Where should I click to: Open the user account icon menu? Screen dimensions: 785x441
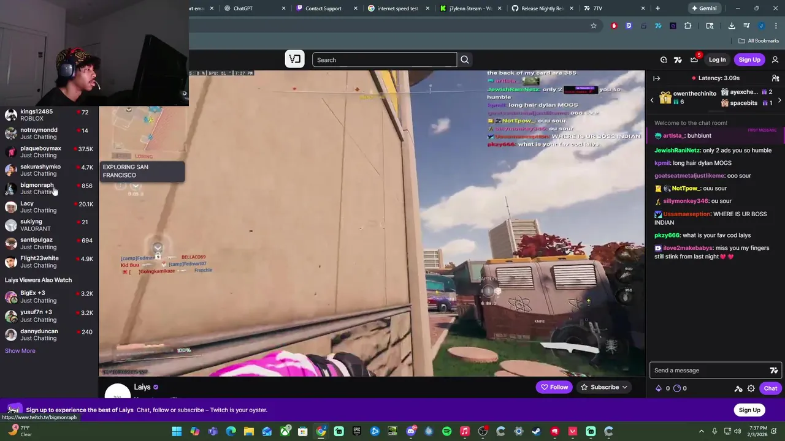click(775, 60)
